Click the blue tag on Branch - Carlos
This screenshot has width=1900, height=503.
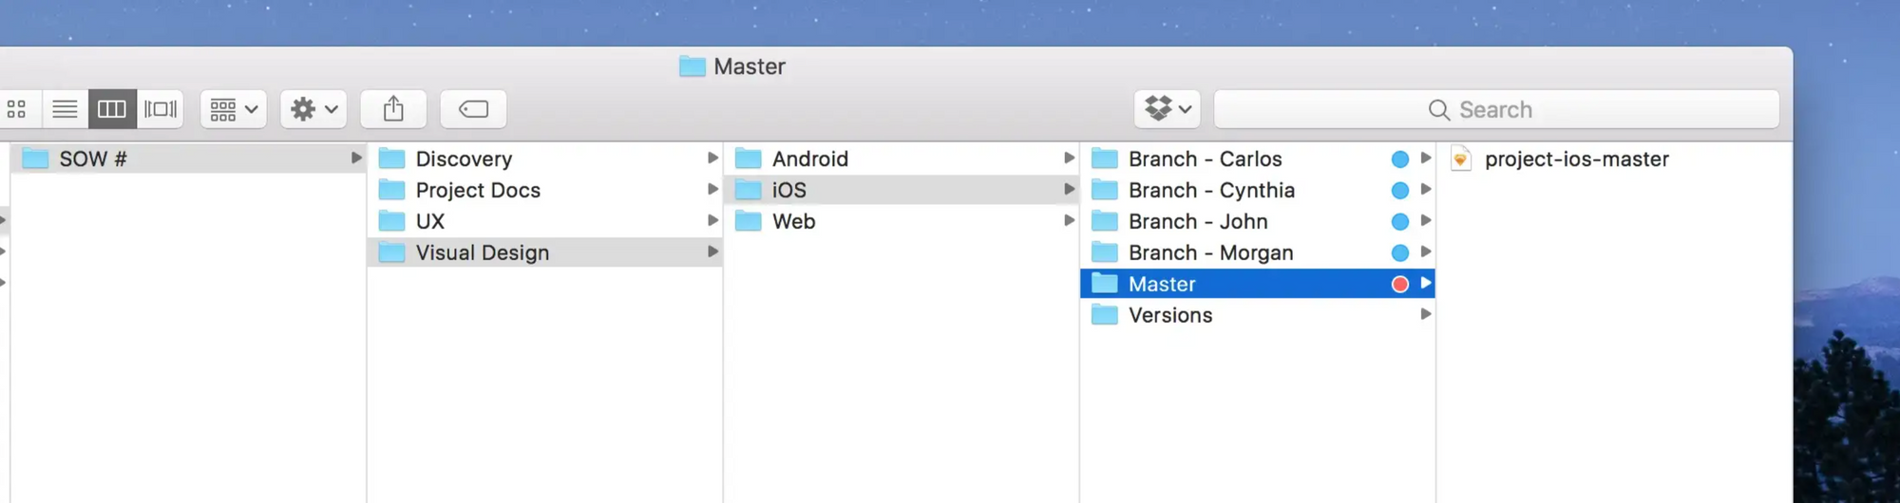pos(1399,159)
